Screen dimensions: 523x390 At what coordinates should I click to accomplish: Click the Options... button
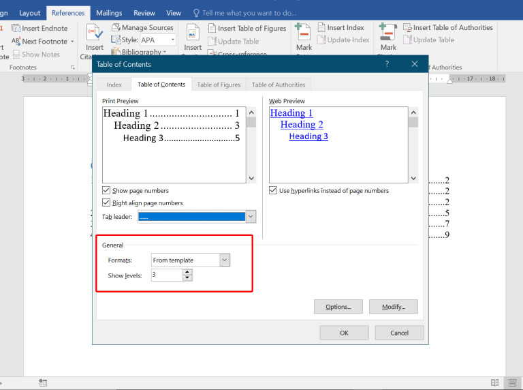(338, 307)
